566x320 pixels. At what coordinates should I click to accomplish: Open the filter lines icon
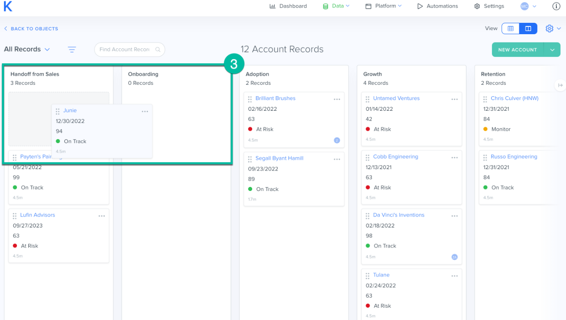(x=72, y=49)
